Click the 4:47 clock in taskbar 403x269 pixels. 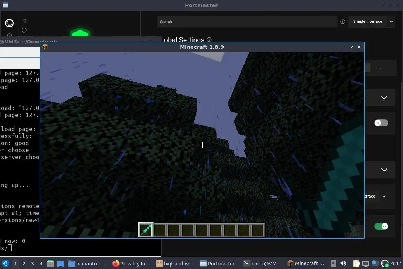click(x=396, y=263)
